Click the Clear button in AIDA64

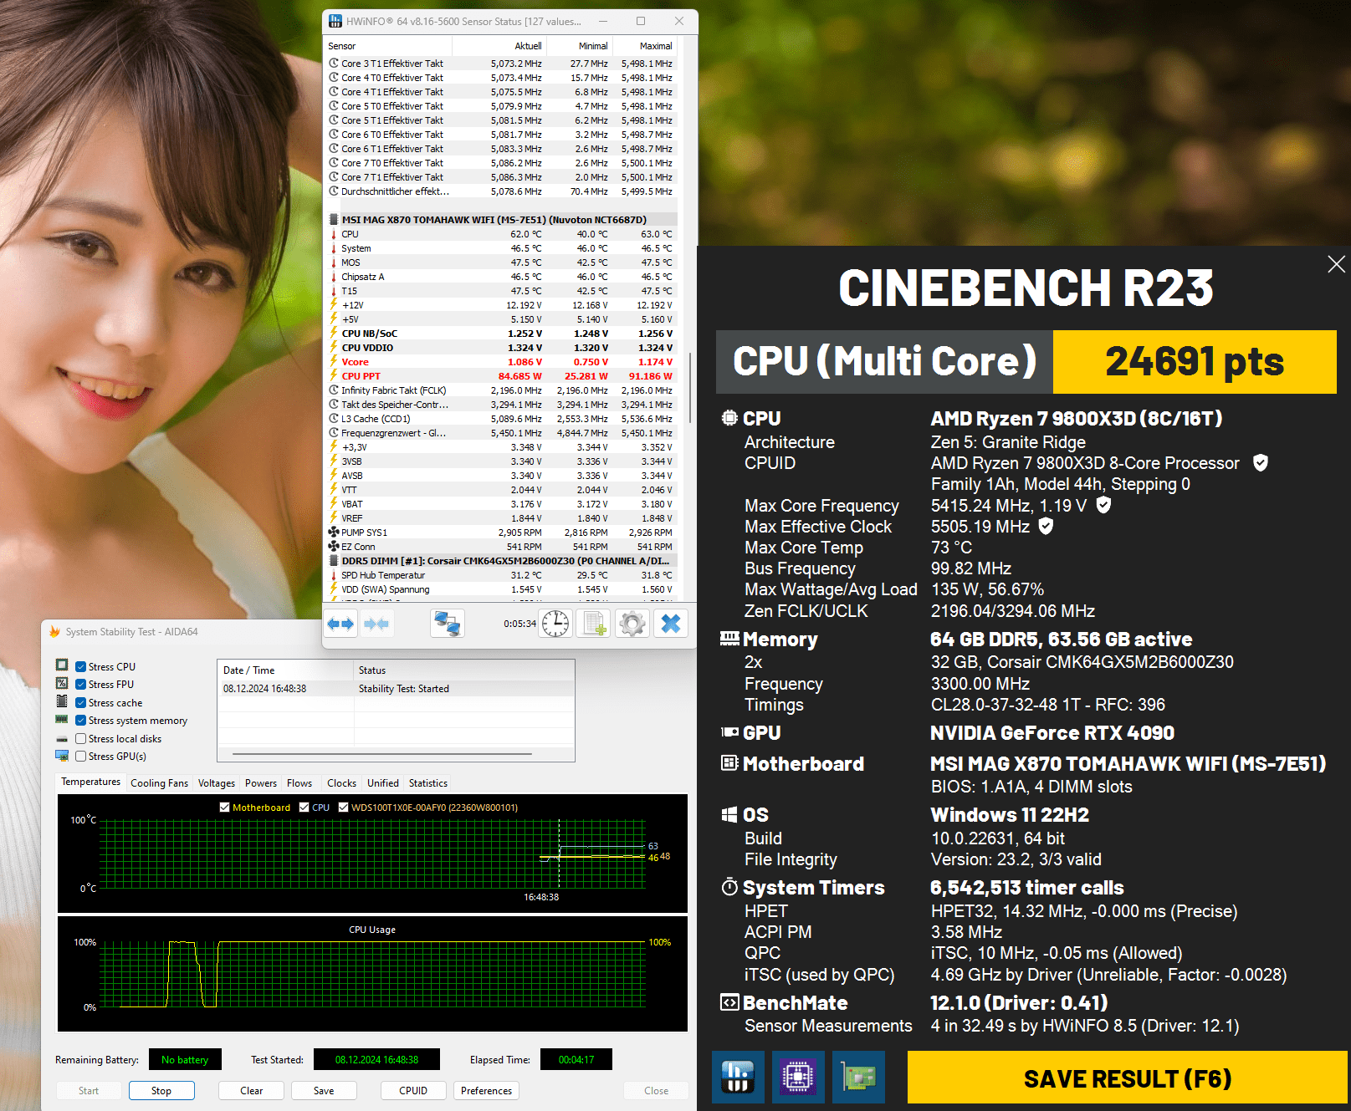click(x=252, y=1091)
